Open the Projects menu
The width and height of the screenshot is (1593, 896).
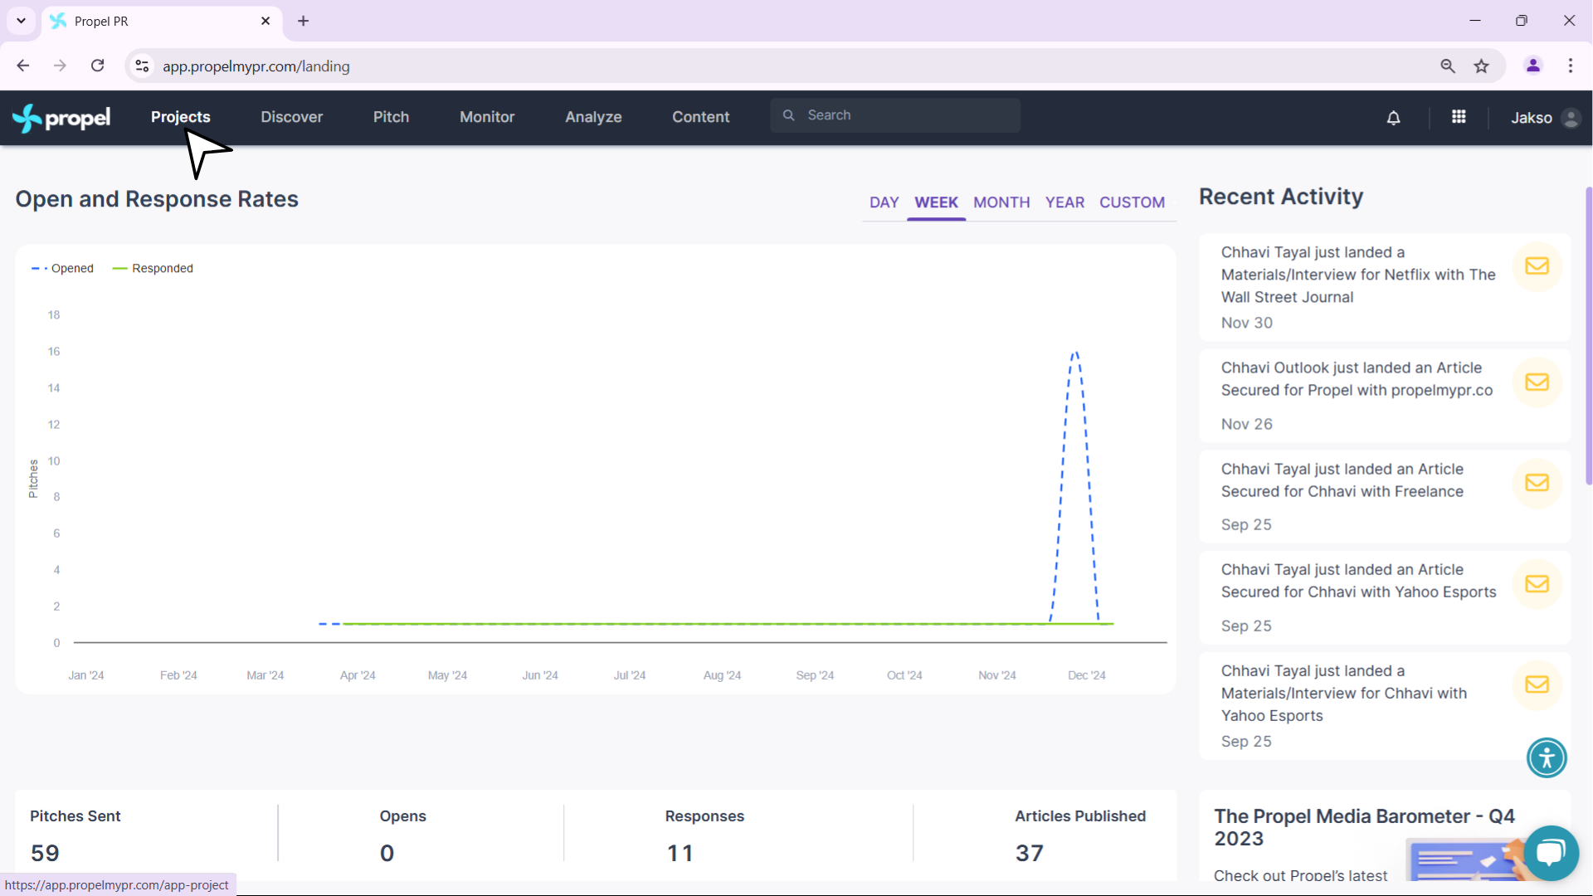(181, 117)
